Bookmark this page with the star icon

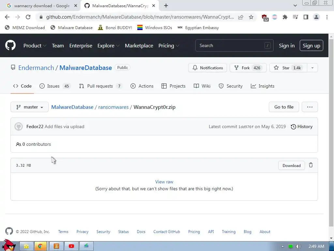251,17
